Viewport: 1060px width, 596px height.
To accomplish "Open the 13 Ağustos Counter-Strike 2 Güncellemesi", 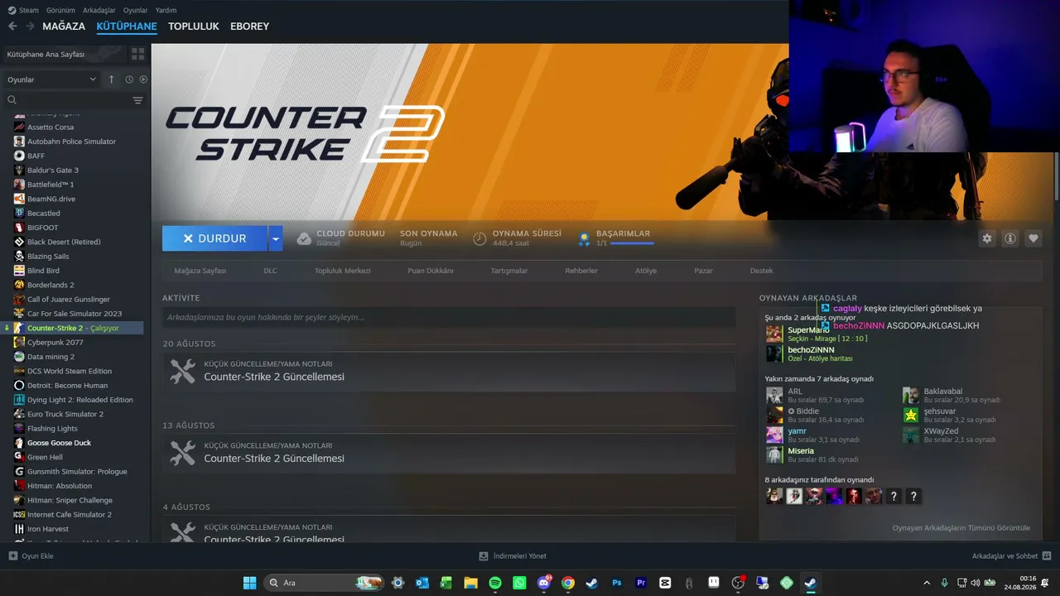I will click(449, 454).
